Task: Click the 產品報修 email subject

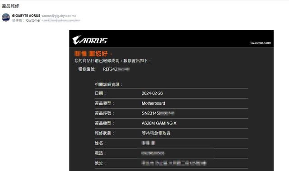Action: tap(10, 6)
